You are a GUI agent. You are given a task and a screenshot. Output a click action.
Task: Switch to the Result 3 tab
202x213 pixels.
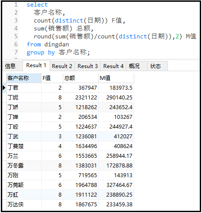pyautogui.click(x=88, y=66)
